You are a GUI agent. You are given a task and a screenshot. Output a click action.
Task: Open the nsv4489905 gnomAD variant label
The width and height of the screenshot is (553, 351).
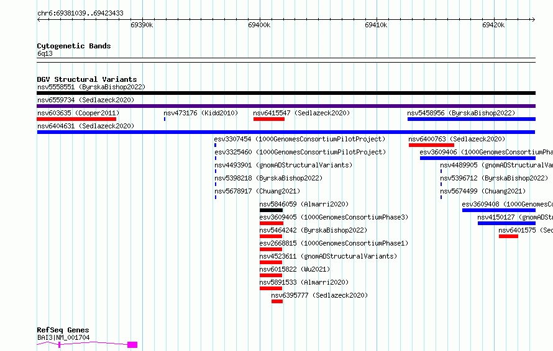click(x=496, y=165)
